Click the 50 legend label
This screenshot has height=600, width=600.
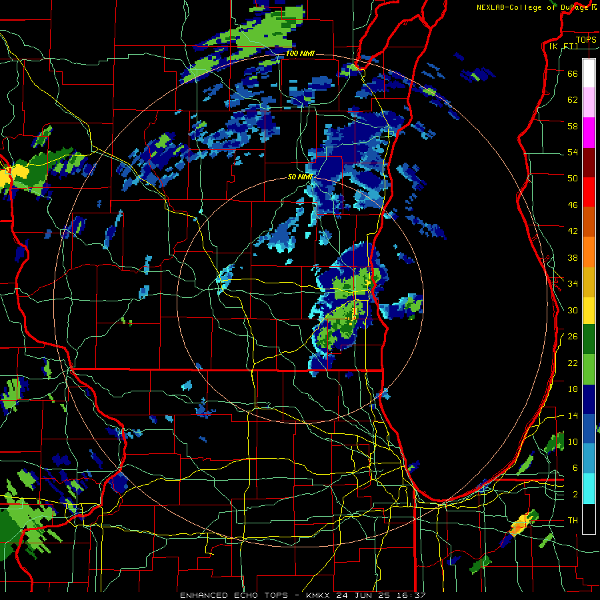573,179
